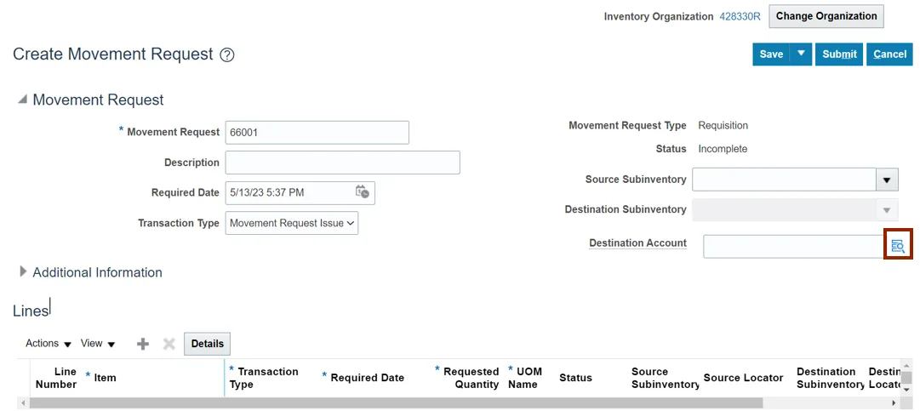Viewport: 920px width, 411px height.
Task: Open the Required Date calendar picker
Action: [x=362, y=192]
